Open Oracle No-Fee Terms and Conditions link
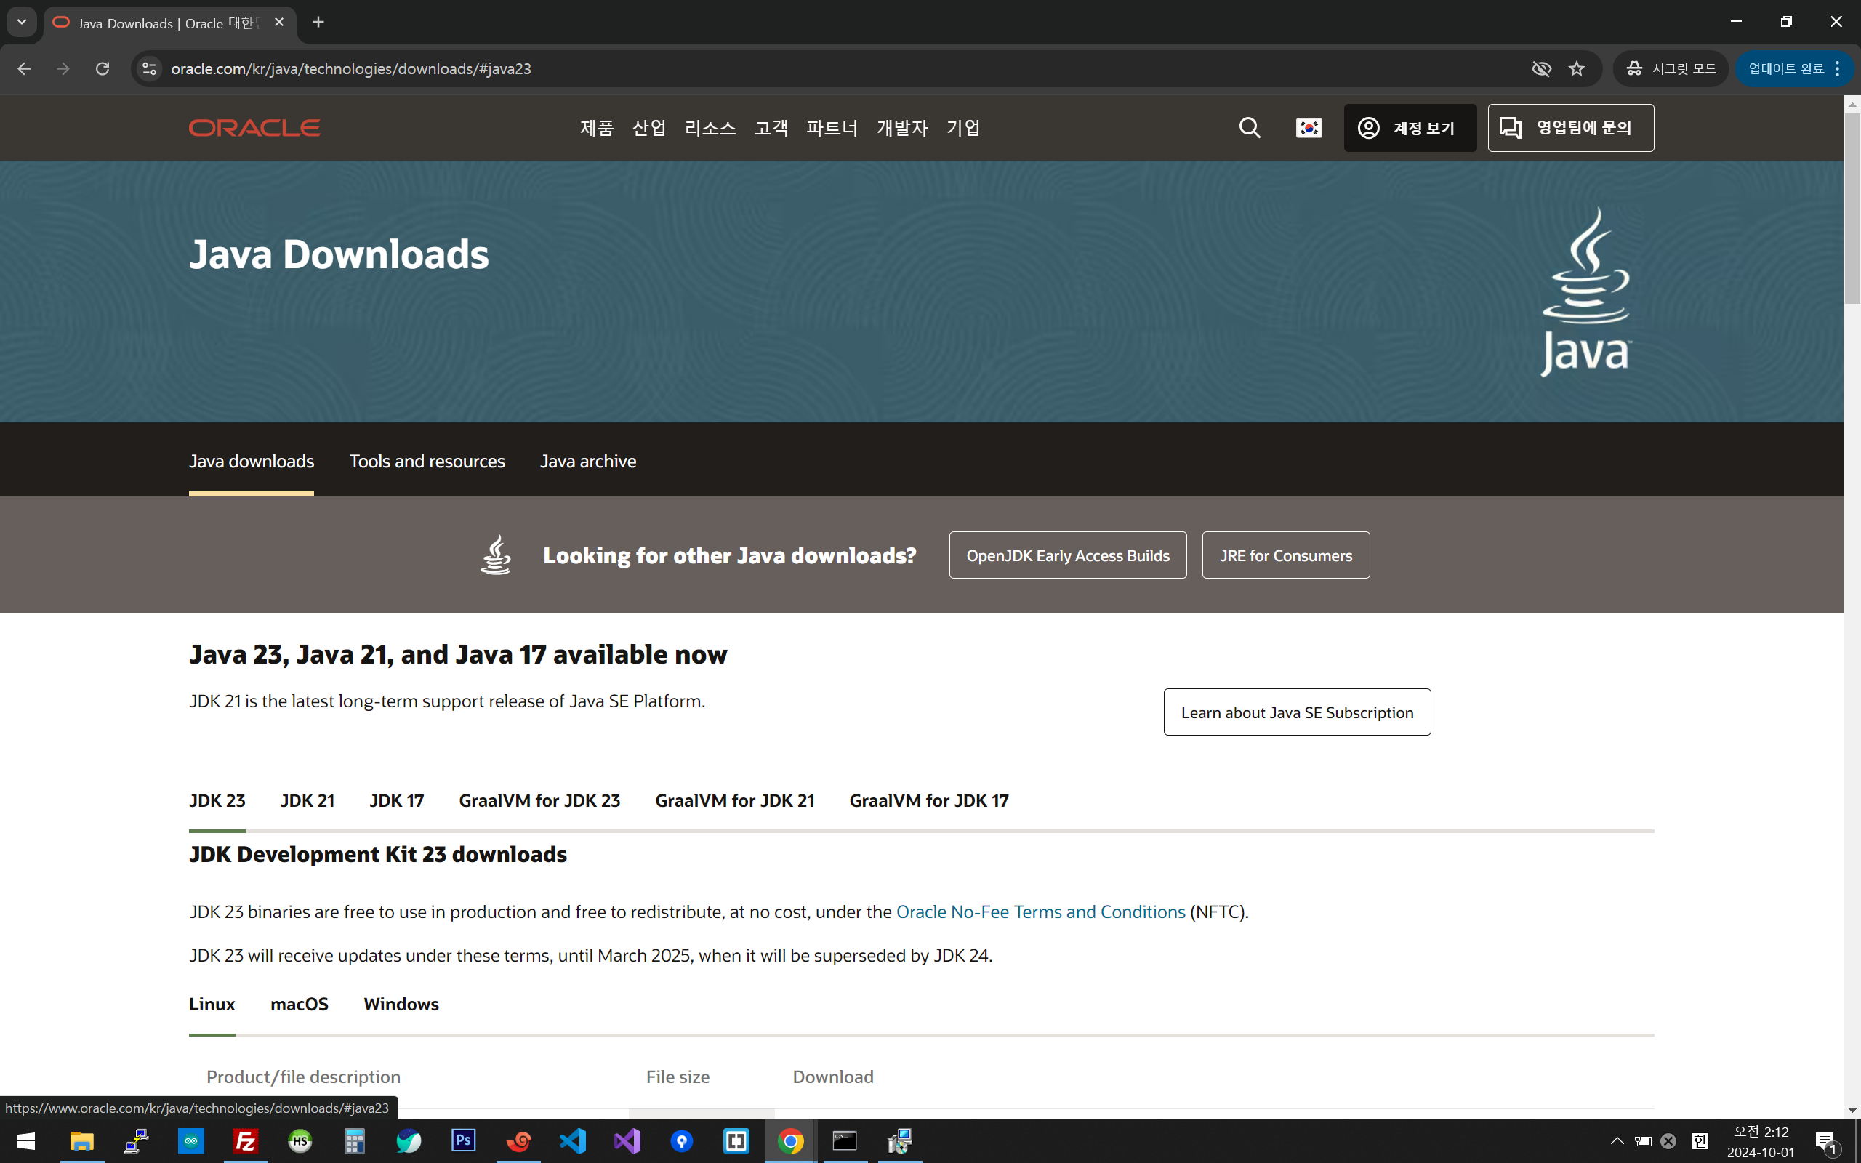Screen dimensions: 1861x1163 coord(1040,912)
